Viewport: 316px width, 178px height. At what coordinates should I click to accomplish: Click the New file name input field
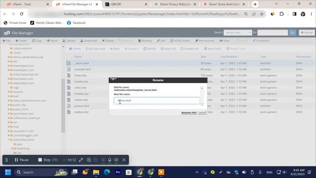[157, 100]
